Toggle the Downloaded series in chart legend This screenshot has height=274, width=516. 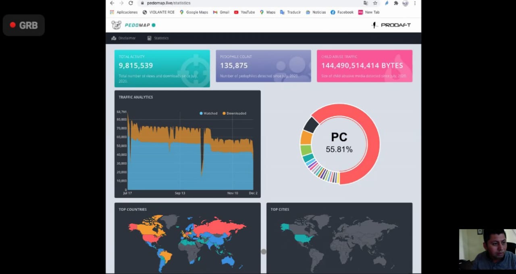[x=234, y=113]
